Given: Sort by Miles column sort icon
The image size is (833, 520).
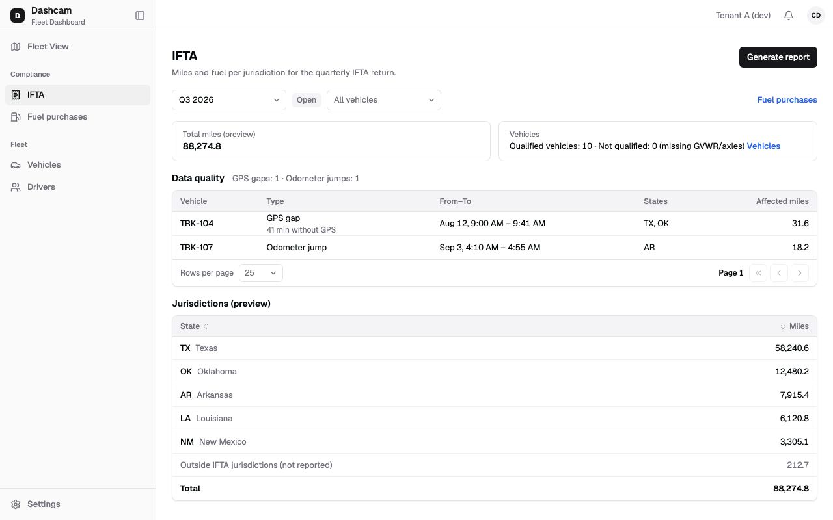Looking at the screenshot, I should click(x=783, y=326).
